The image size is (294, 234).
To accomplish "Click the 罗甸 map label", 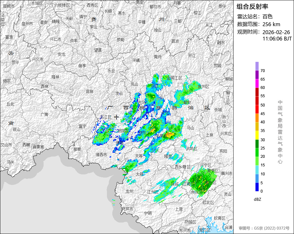I will [120, 40].
